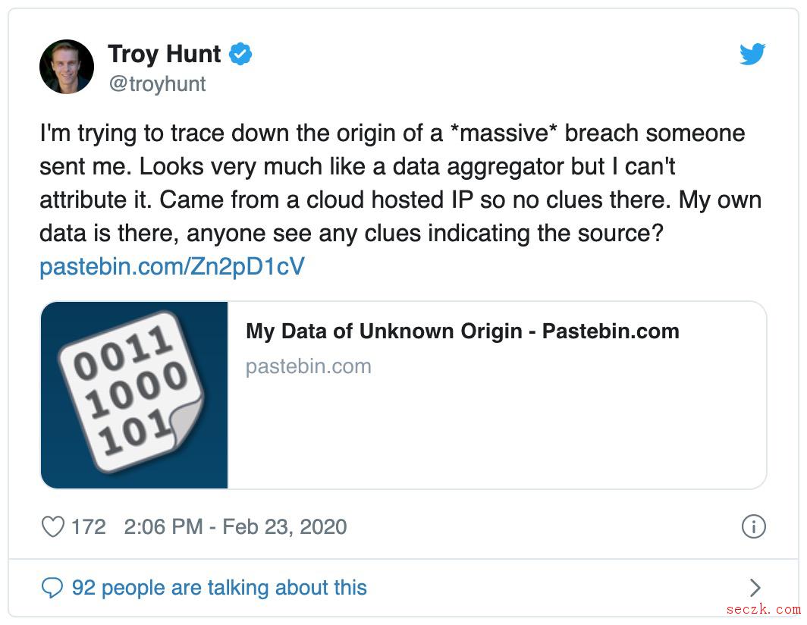Like the tweet with the heart icon

pos(52,526)
